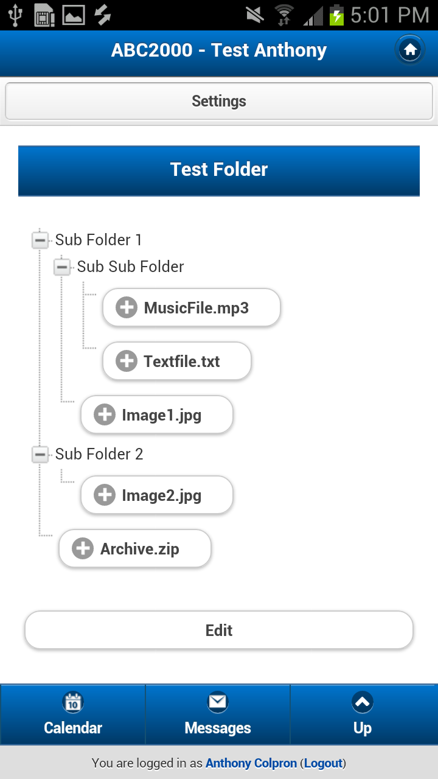Image resolution: width=438 pixels, height=779 pixels.
Task: Click plus icon beside Image2.jpg
Action: 105,495
